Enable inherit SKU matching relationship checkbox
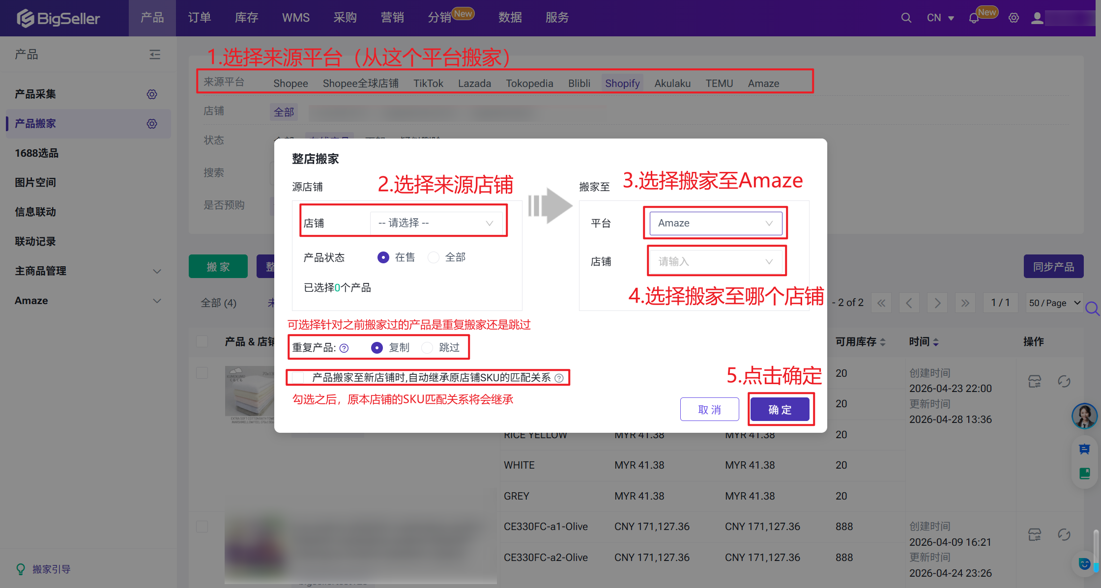1101x588 pixels. click(x=298, y=378)
